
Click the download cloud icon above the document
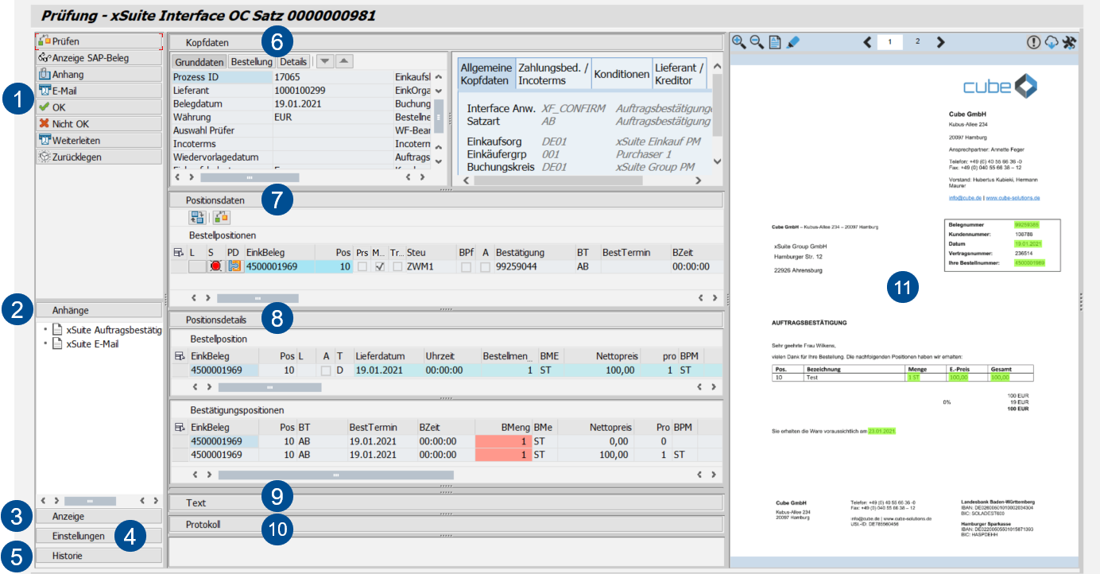(1052, 41)
